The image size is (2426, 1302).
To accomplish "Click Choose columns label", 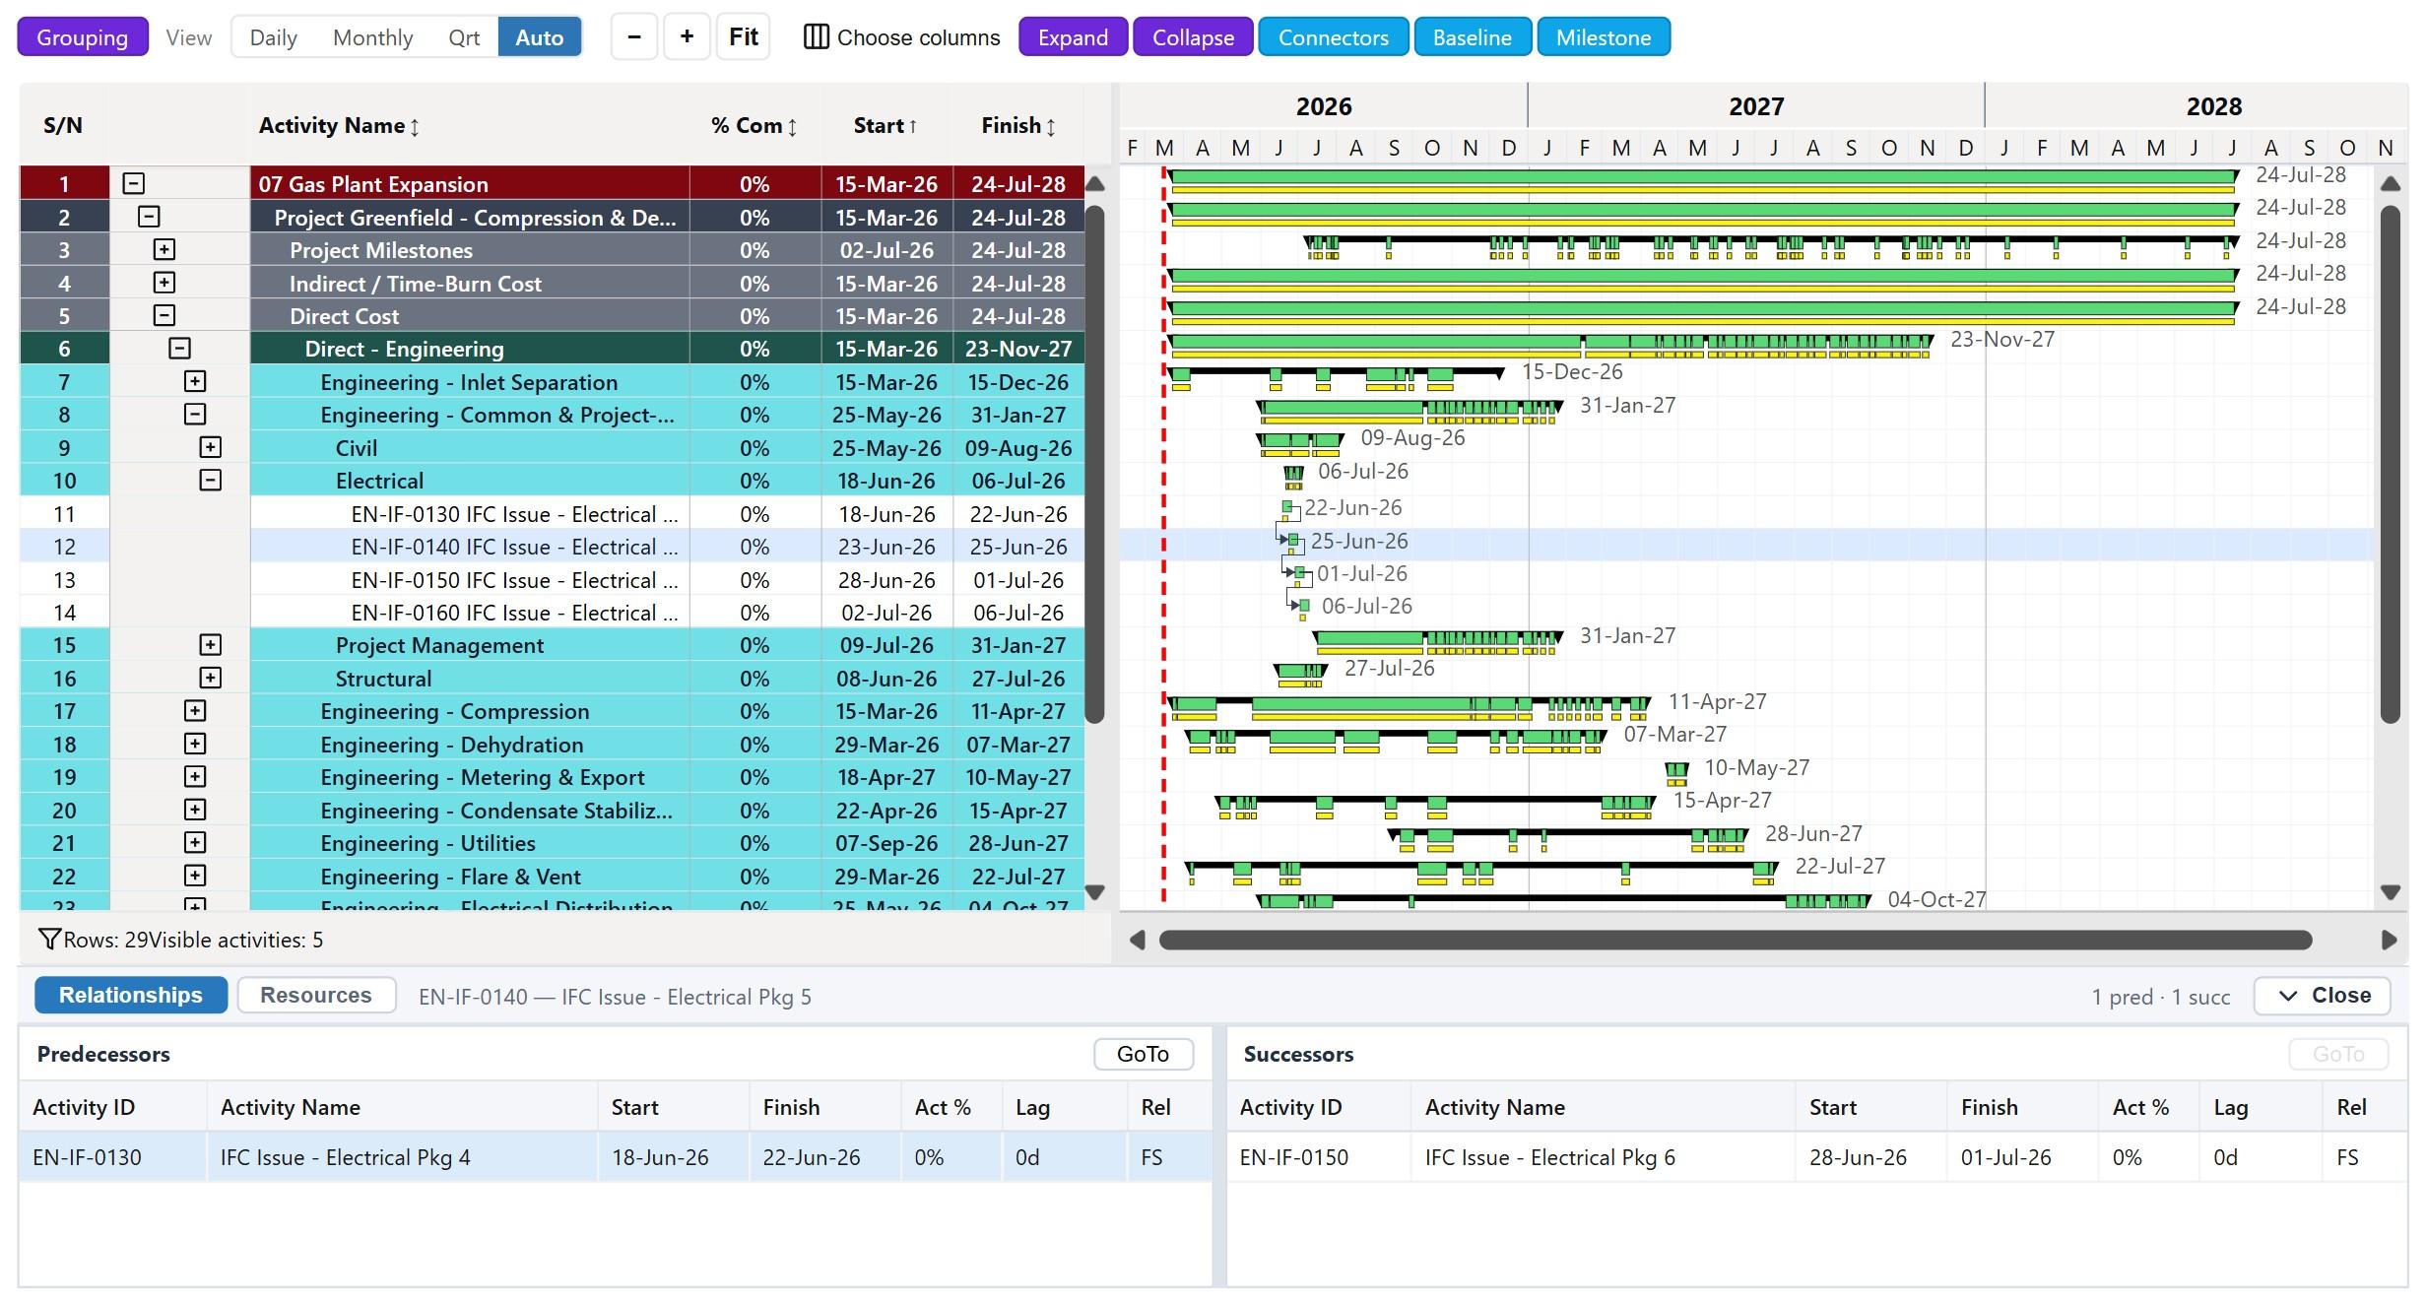I will point(918,37).
